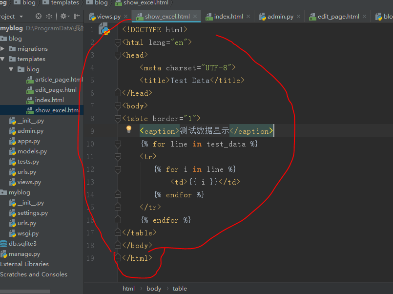The image size is (393, 294).
Task: Fold the outer for loop at line 10
Action: tap(118, 144)
